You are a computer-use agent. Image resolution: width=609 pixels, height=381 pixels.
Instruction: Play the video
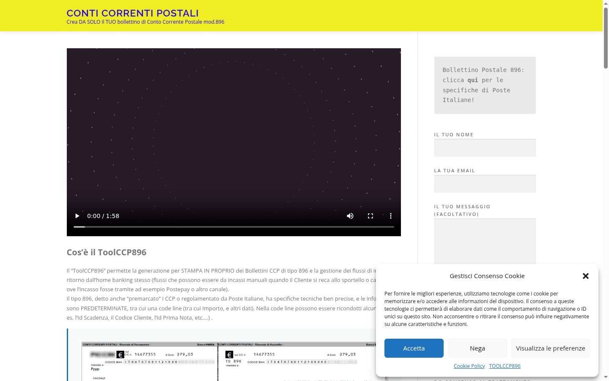(x=77, y=216)
